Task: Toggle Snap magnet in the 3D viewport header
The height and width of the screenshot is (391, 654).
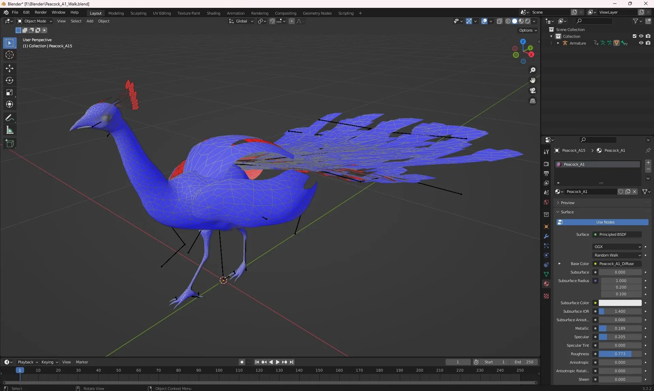Action: coord(272,21)
